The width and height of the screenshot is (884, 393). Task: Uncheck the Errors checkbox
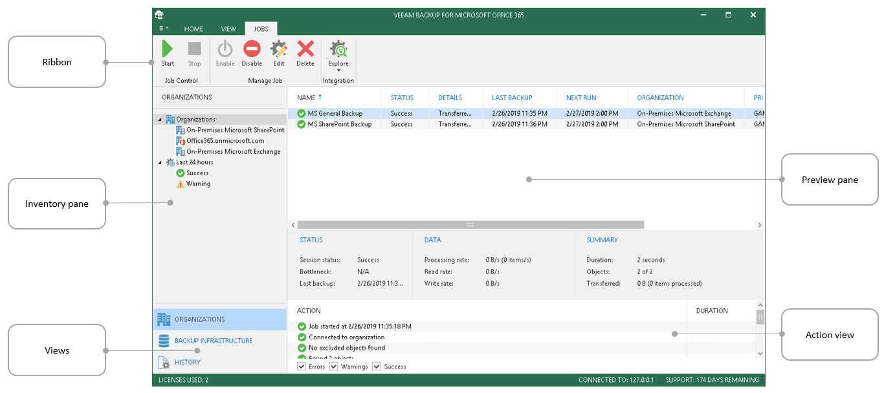click(x=302, y=366)
